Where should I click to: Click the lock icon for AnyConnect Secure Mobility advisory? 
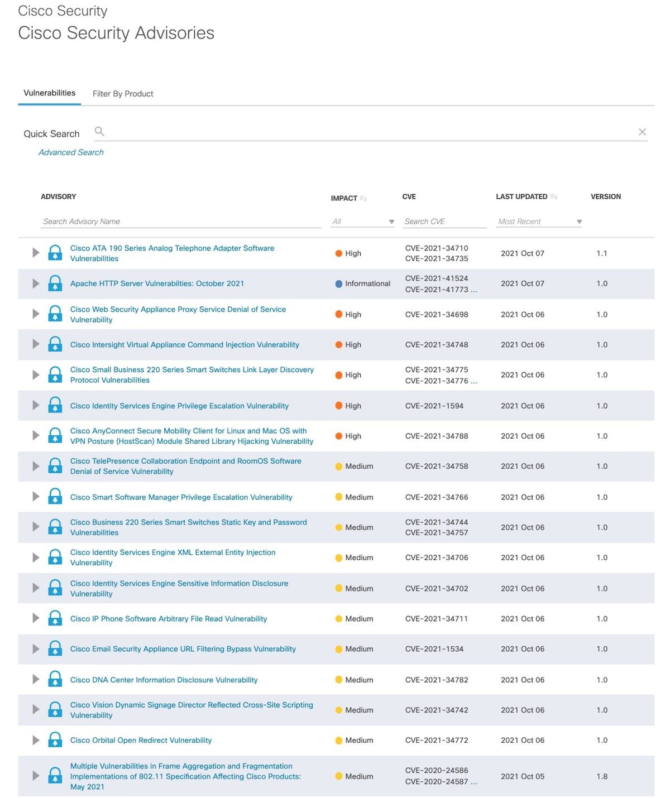point(55,435)
